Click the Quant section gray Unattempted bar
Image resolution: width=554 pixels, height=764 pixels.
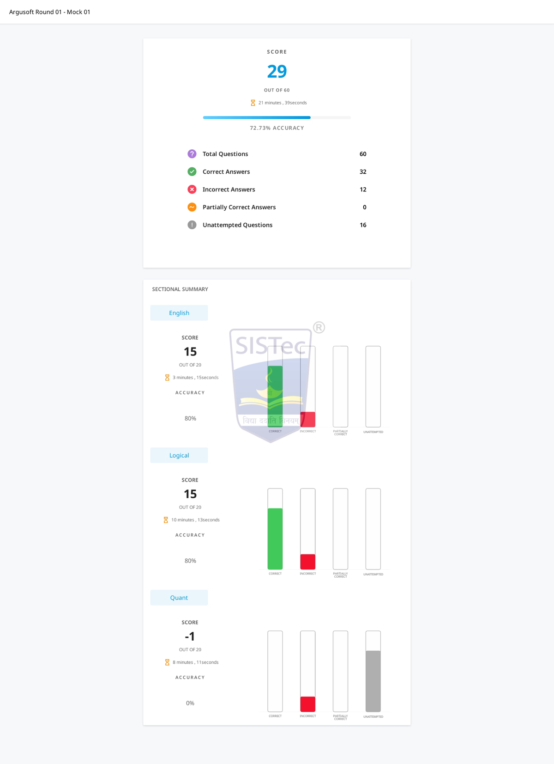click(373, 681)
